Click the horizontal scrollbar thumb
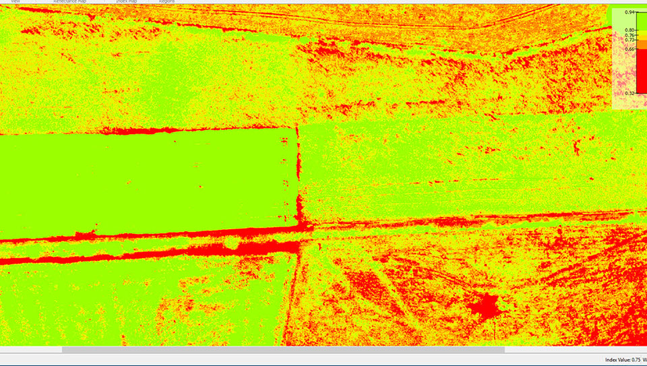This screenshot has height=366, width=647. click(283, 350)
